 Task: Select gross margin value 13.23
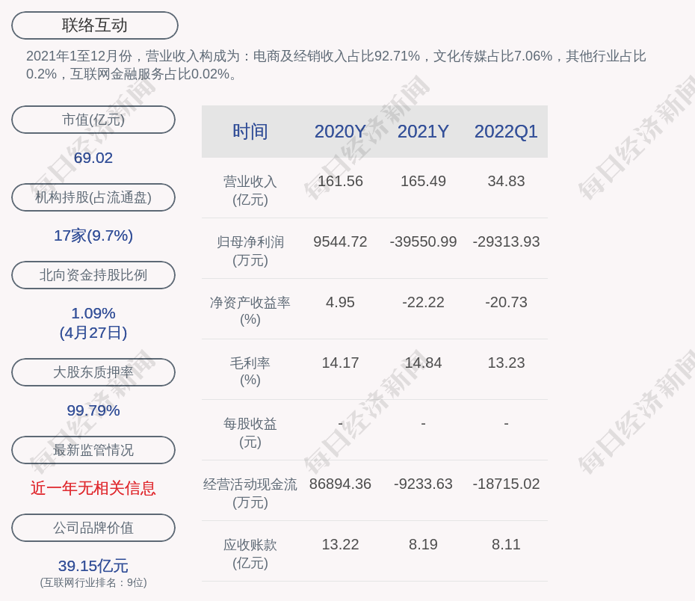pyautogui.click(x=506, y=363)
